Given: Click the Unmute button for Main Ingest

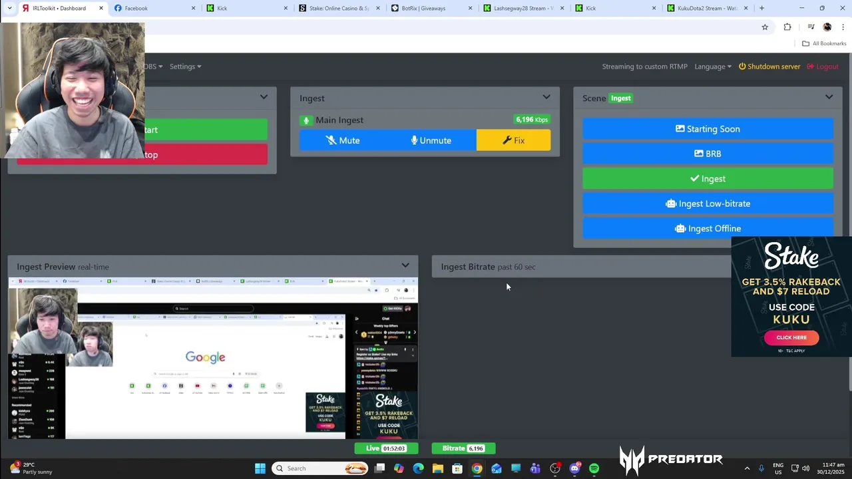Looking at the screenshot, I should pos(431,140).
